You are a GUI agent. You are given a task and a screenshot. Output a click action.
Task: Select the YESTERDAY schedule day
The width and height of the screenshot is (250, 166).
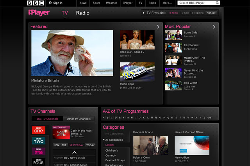(x=77, y=145)
